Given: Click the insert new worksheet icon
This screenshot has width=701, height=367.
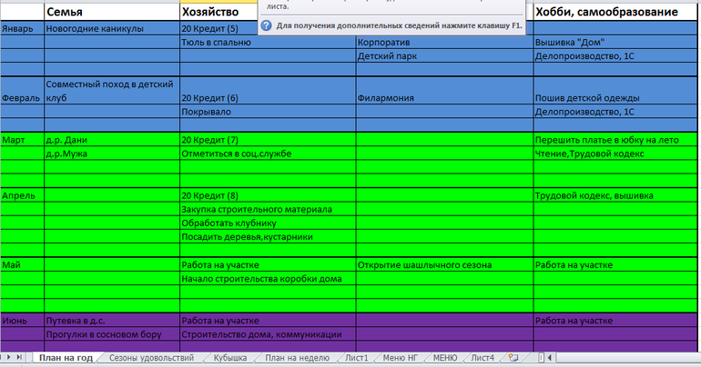Looking at the screenshot, I should coord(513,358).
